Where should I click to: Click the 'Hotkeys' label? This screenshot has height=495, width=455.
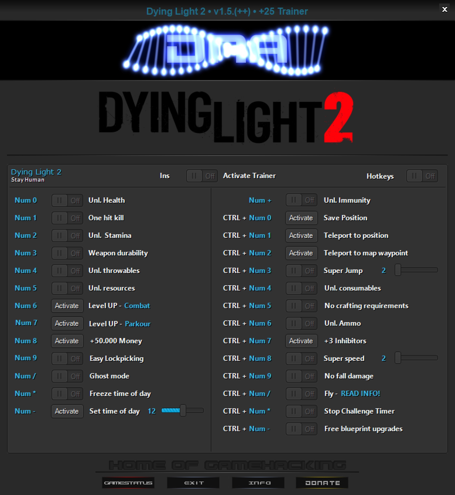click(x=380, y=176)
